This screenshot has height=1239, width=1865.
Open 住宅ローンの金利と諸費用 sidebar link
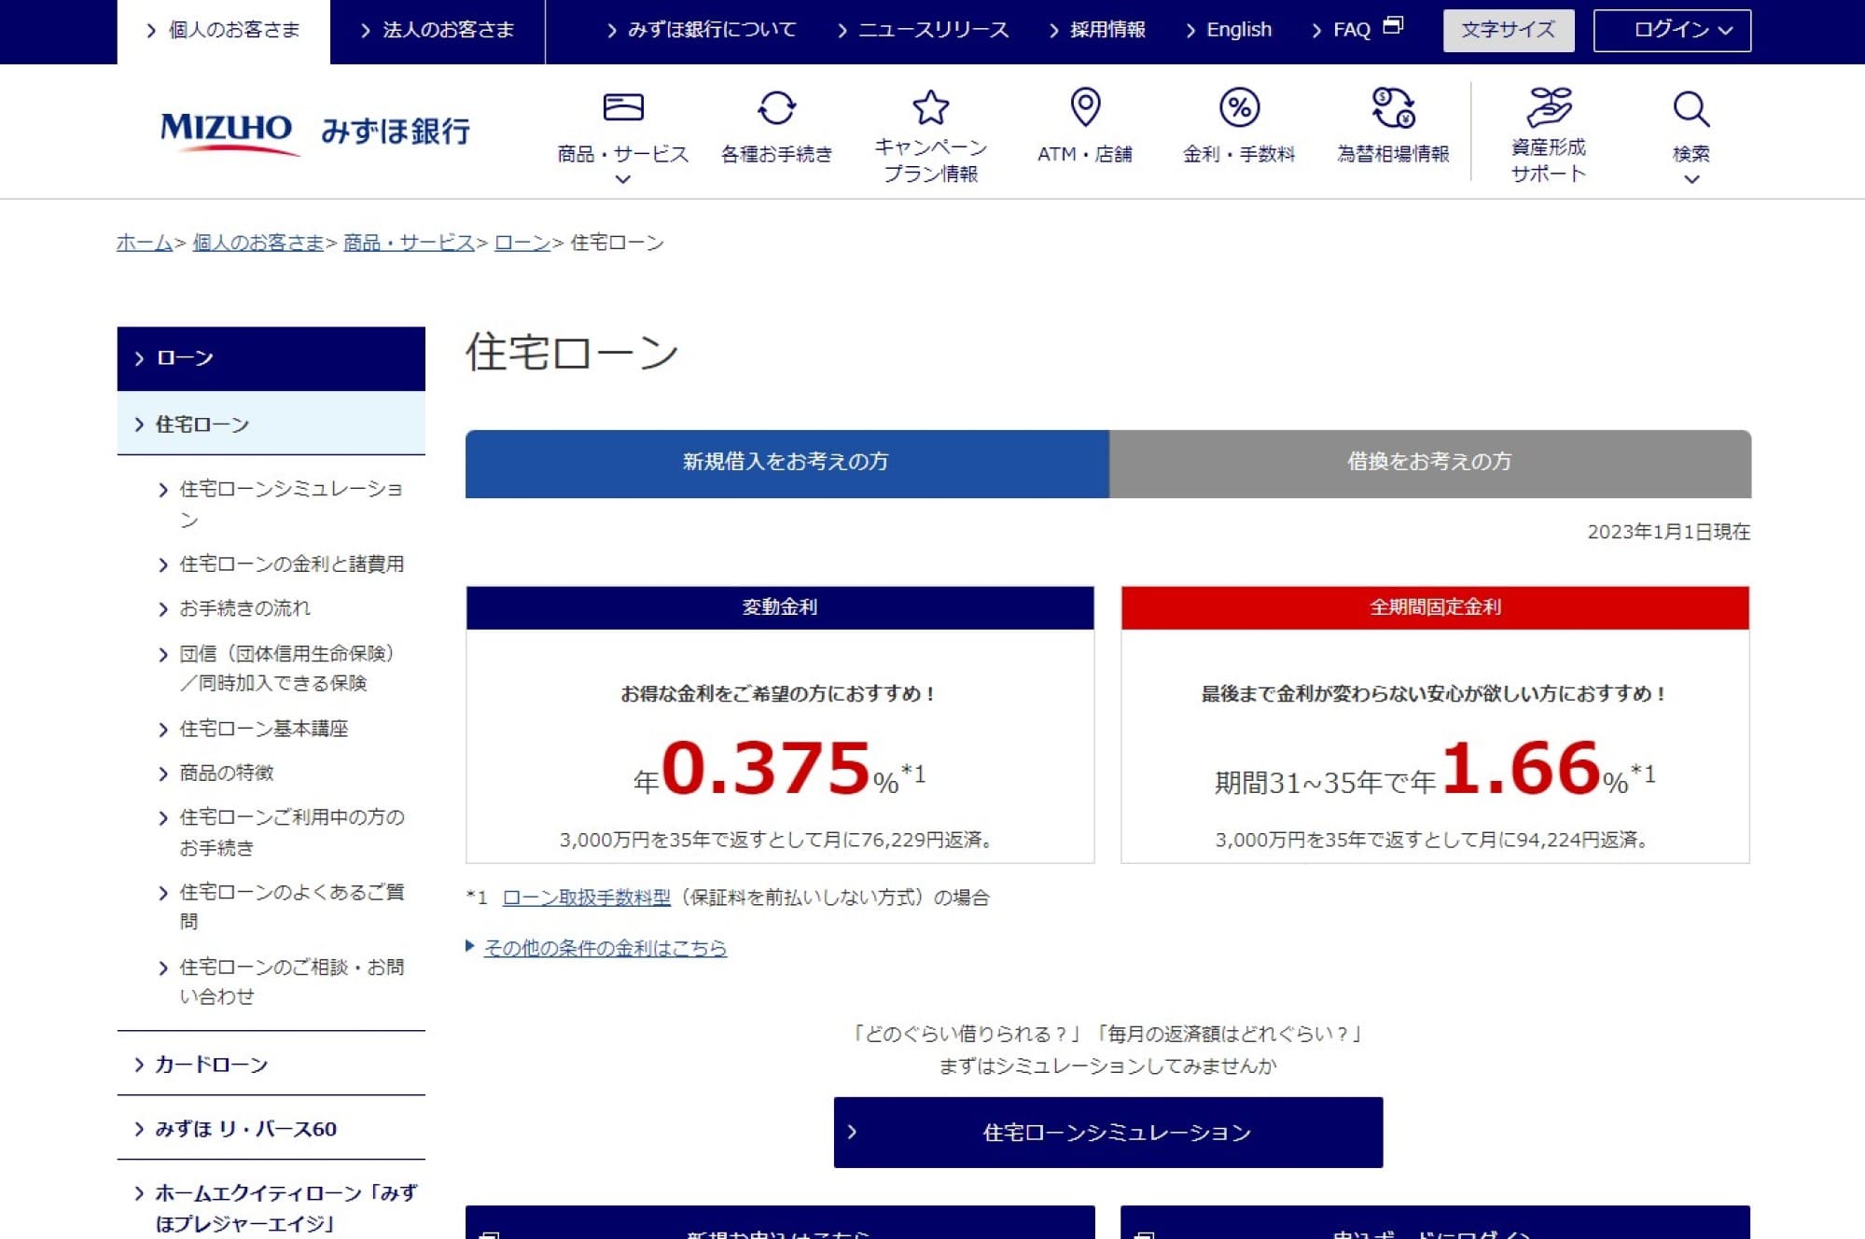[x=291, y=564]
